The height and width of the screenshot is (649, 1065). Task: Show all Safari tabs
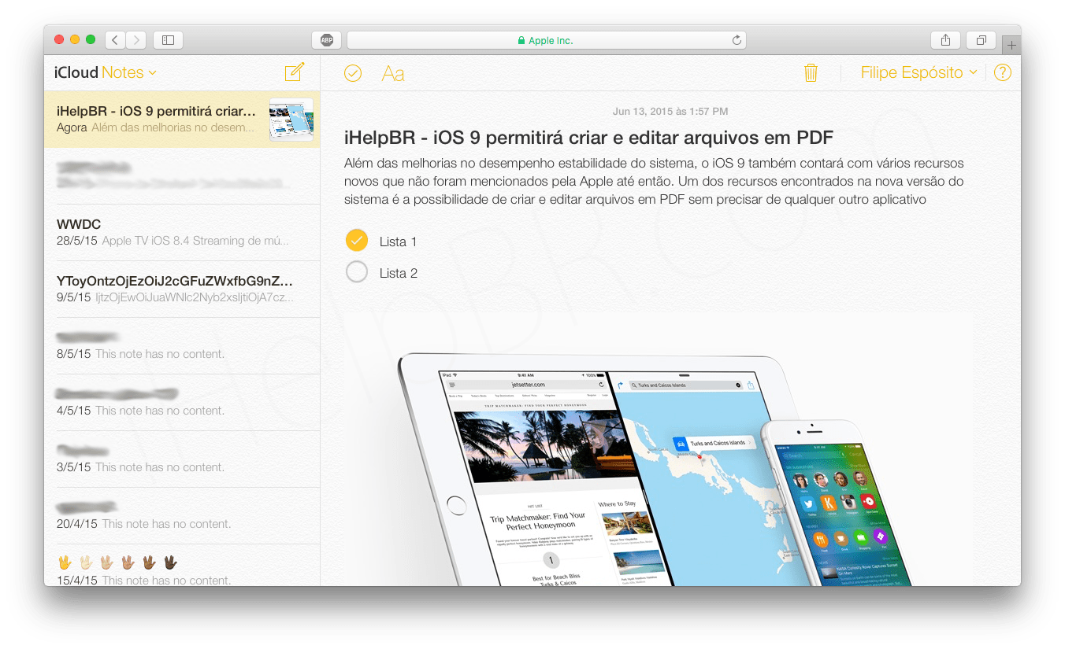point(982,40)
